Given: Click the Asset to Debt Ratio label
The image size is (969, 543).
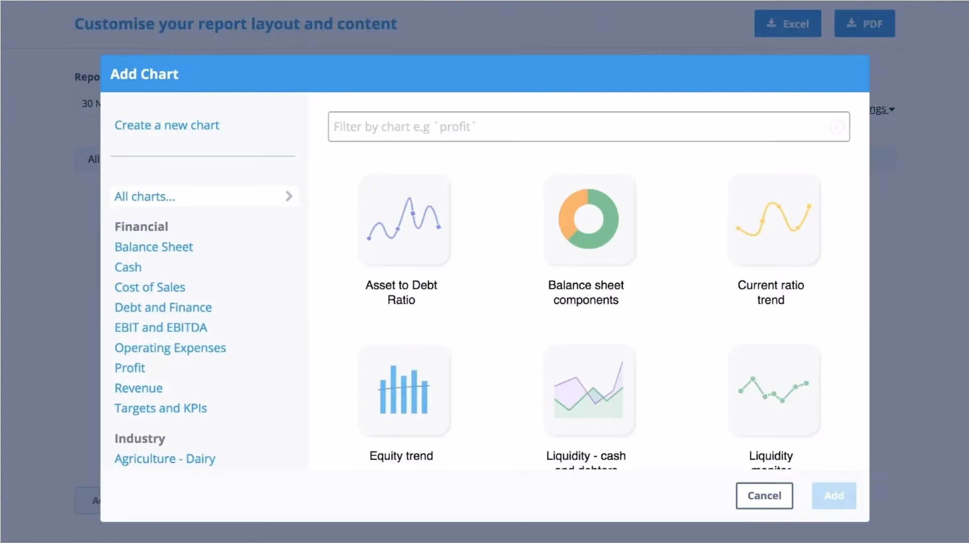Looking at the screenshot, I should pyautogui.click(x=402, y=293).
